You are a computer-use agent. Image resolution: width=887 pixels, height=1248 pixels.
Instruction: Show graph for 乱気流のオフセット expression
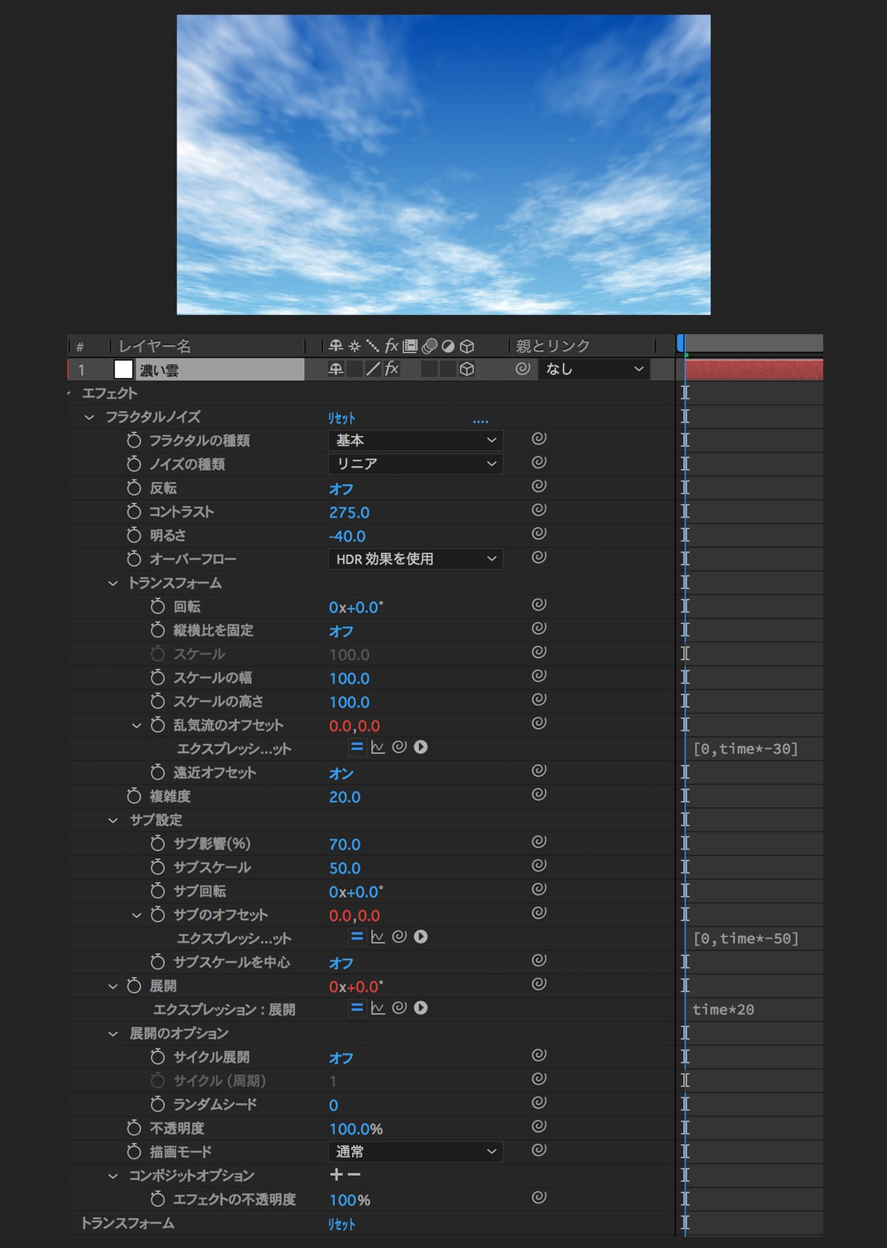coord(378,747)
